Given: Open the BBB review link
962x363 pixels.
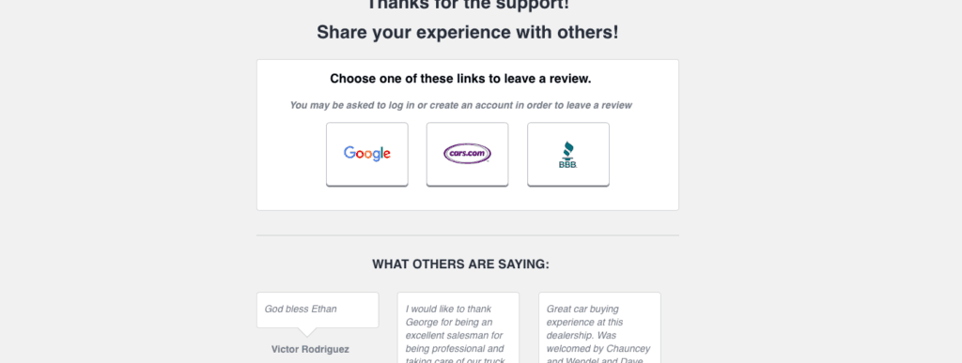Looking at the screenshot, I should (x=568, y=154).
